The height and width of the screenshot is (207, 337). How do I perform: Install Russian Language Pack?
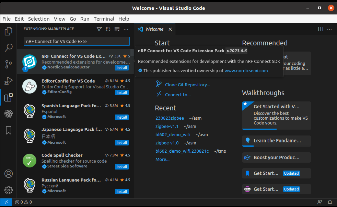click(121, 192)
